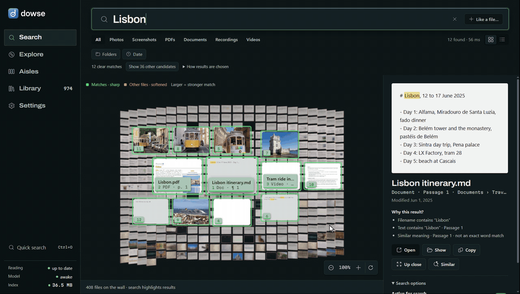Open the Explore sidebar section
Image resolution: width=520 pixels, height=294 pixels.
point(40,54)
